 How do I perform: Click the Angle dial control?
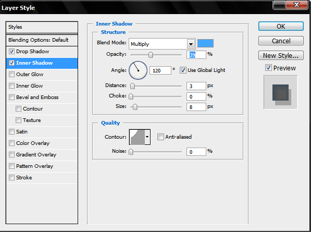[138, 70]
